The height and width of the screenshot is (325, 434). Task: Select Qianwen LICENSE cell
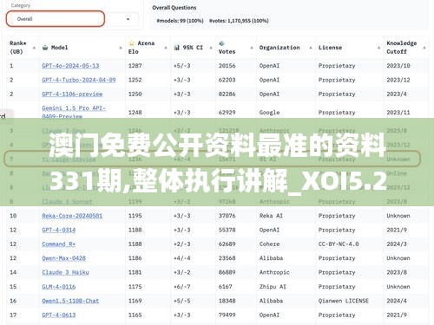[344, 301]
